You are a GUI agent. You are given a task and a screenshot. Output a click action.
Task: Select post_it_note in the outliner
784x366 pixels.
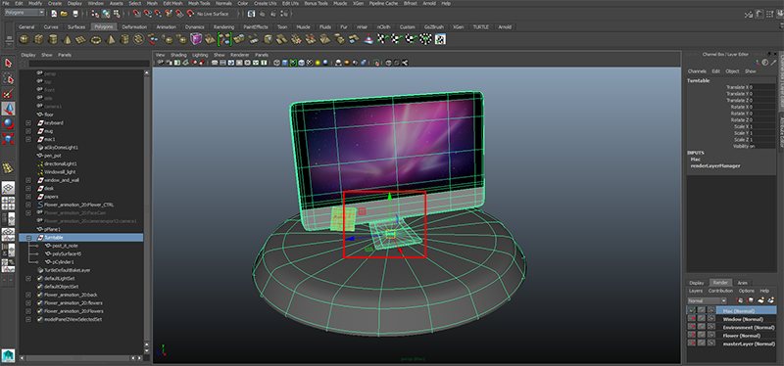[65, 246]
